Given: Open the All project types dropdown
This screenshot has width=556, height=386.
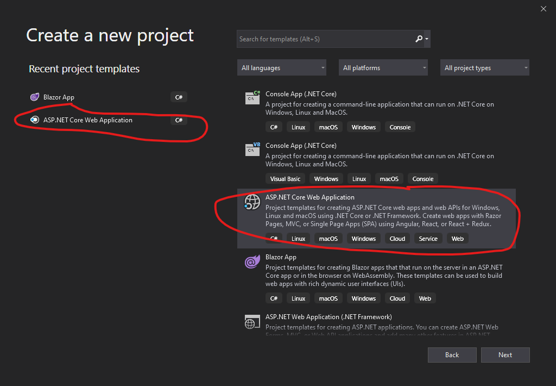Looking at the screenshot, I should (x=485, y=67).
